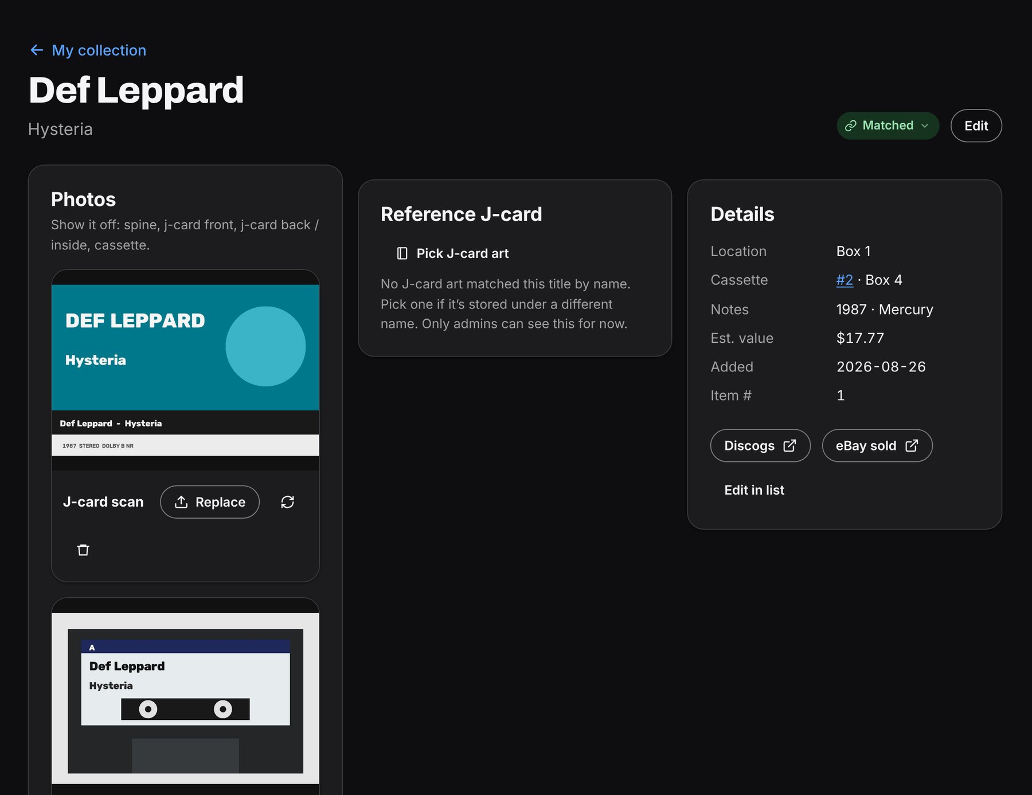Click the Location value Box 1
The image size is (1032, 795).
[853, 251]
